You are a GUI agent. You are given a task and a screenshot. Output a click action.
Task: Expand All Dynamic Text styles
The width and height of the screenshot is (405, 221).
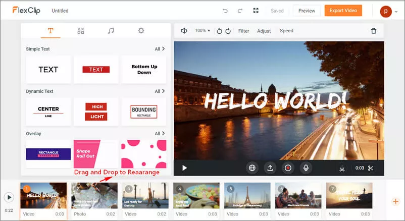(160, 91)
